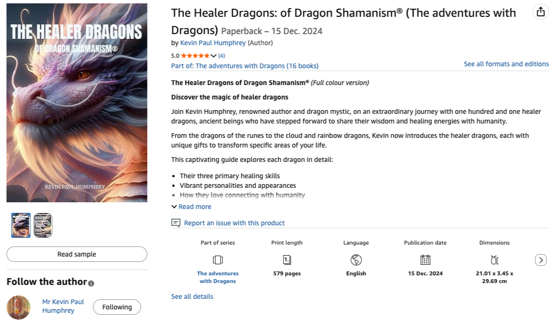This screenshot has width=554, height=320.
Task: Click the share icon at top right
Action: tap(541, 12)
